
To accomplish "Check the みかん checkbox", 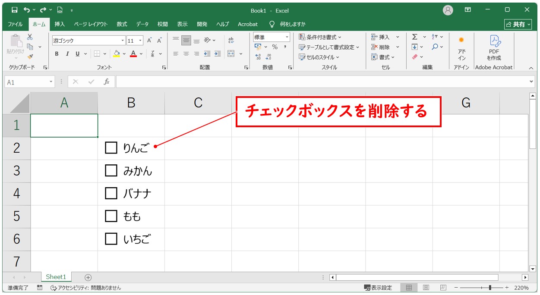I will tap(111, 171).
